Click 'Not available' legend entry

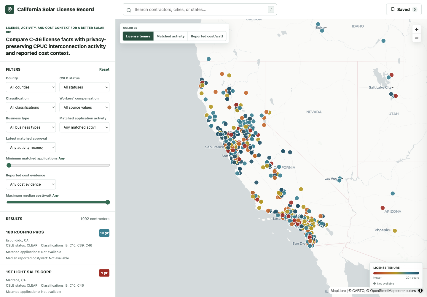pyautogui.click(x=384, y=284)
